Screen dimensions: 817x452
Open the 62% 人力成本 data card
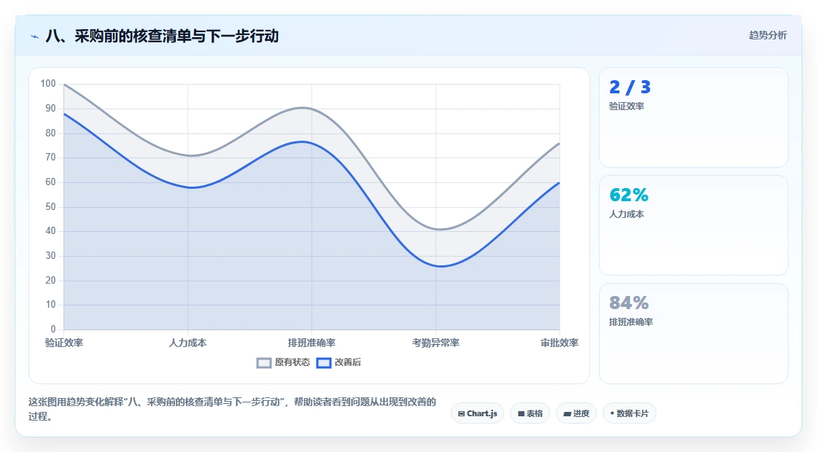pyautogui.click(x=694, y=225)
